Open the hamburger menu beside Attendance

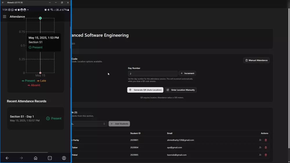[x=5, y=17]
